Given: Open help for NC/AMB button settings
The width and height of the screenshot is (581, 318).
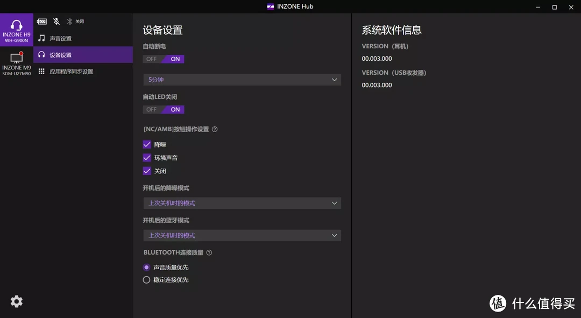Looking at the screenshot, I should click(215, 129).
